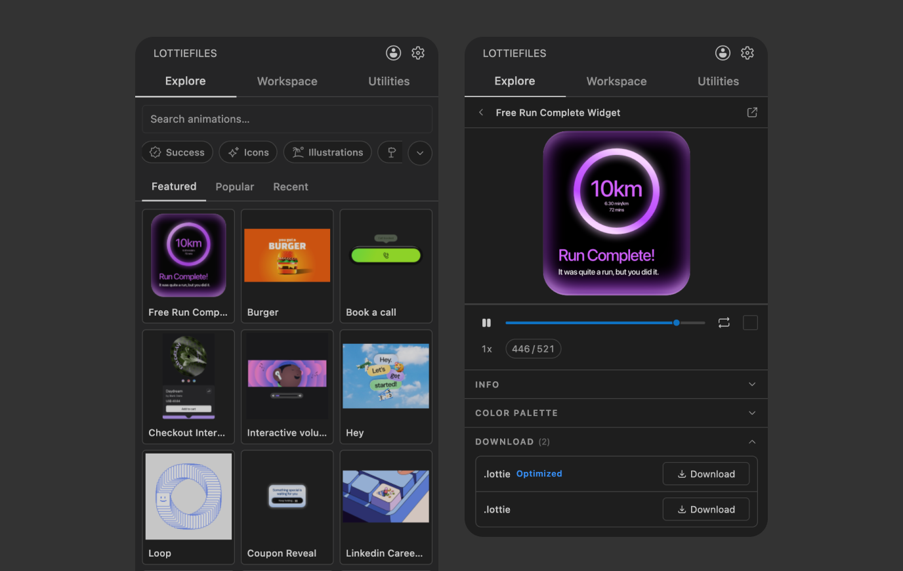
Task: Open settings gear in right panel
Action: 747,53
